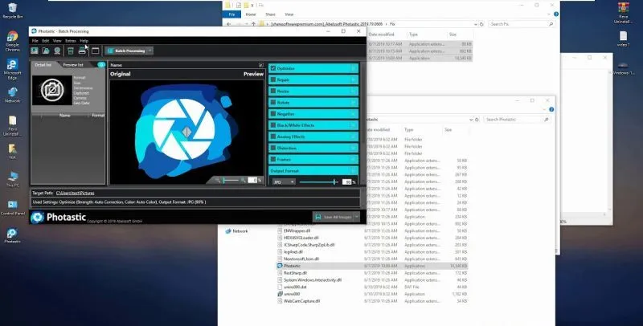Viewport: 643px width, 326px height.
Task: Click the window view icon in Photastic toolbar
Action: point(95,51)
